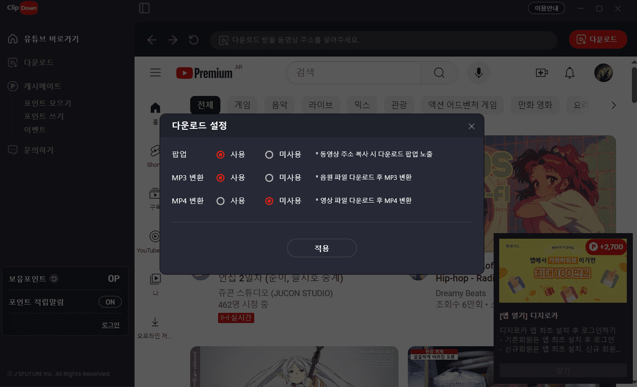The width and height of the screenshot is (637, 387).
Task: Select the 게임 category chip
Action: 242,105
